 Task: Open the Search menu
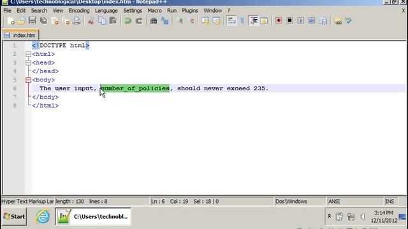click(x=39, y=11)
